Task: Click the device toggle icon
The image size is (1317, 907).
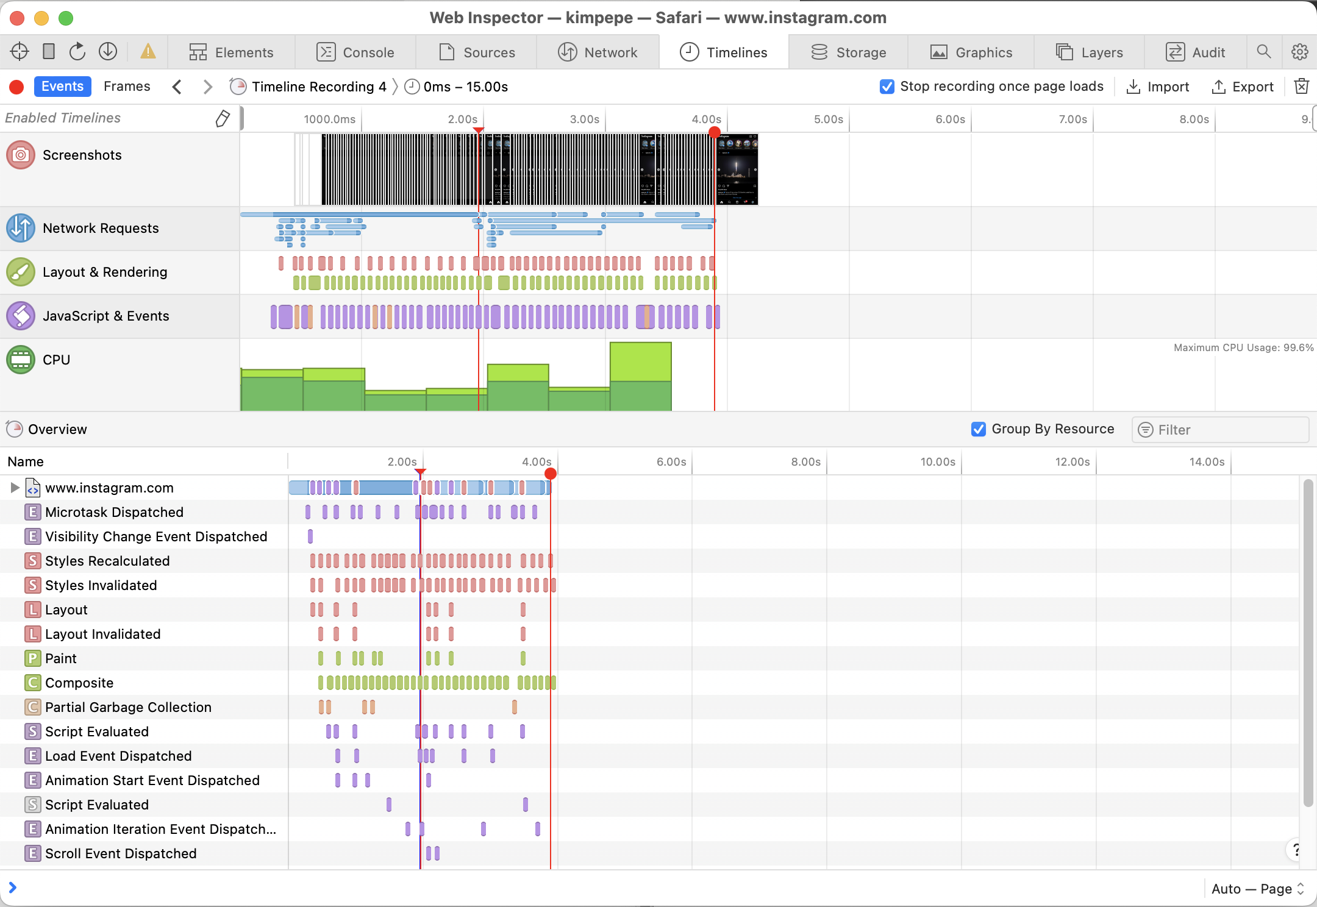Action: point(49,52)
